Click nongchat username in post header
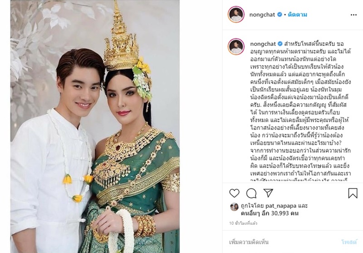Screen dimensions: 363x253 [262, 15]
